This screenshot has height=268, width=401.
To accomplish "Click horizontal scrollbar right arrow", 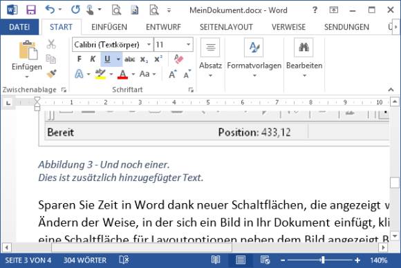I will 383,247.
